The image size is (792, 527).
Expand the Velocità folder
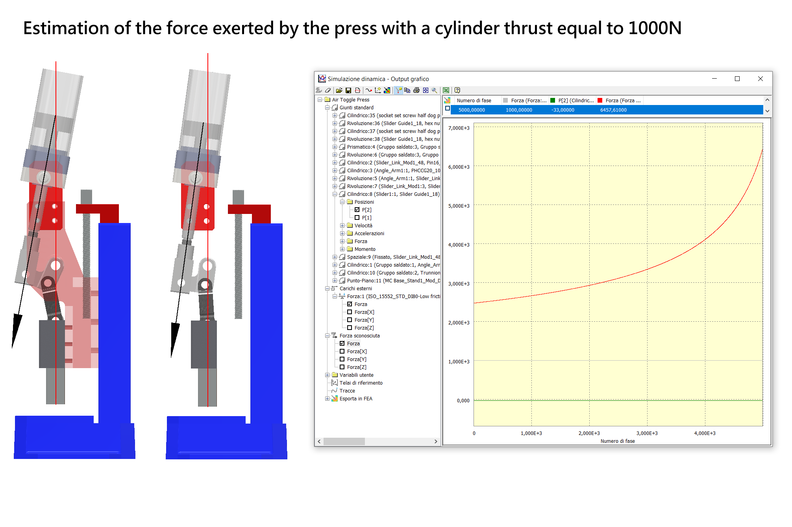[342, 225]
